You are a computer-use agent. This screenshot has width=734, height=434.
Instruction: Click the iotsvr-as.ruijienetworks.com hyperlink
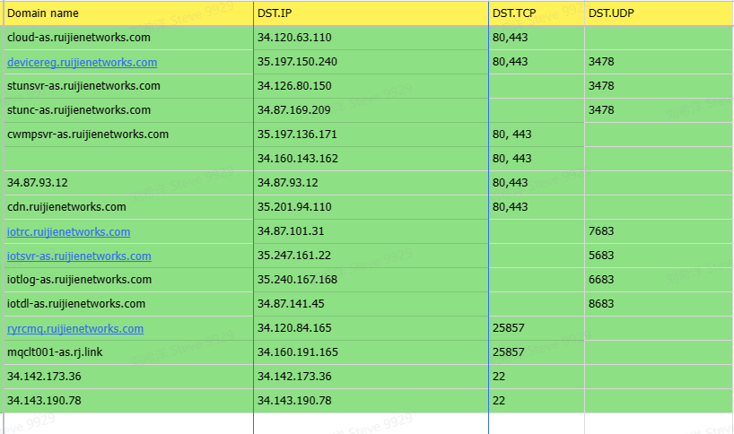(x=79, y=256)
